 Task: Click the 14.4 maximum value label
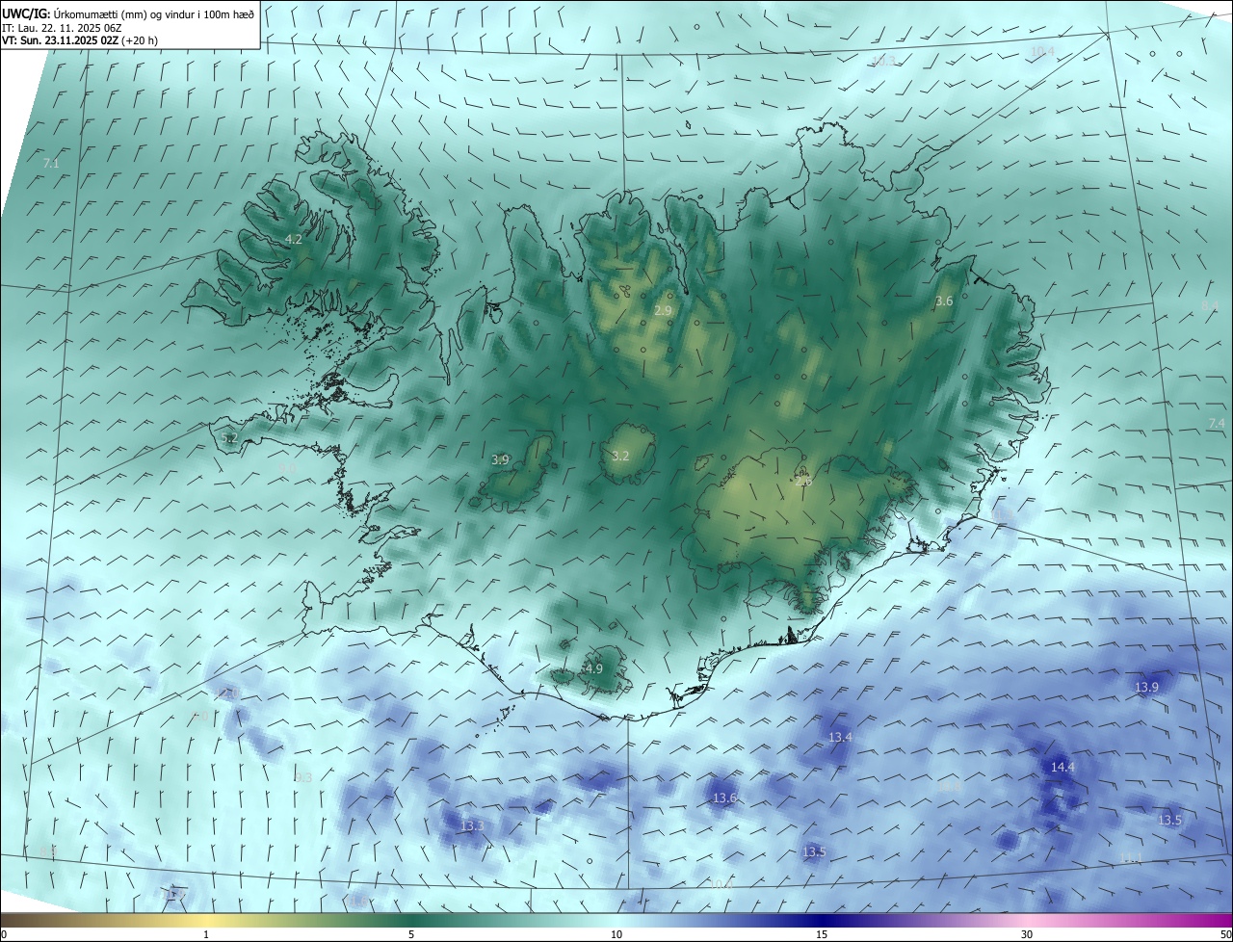click(1062, 767)
